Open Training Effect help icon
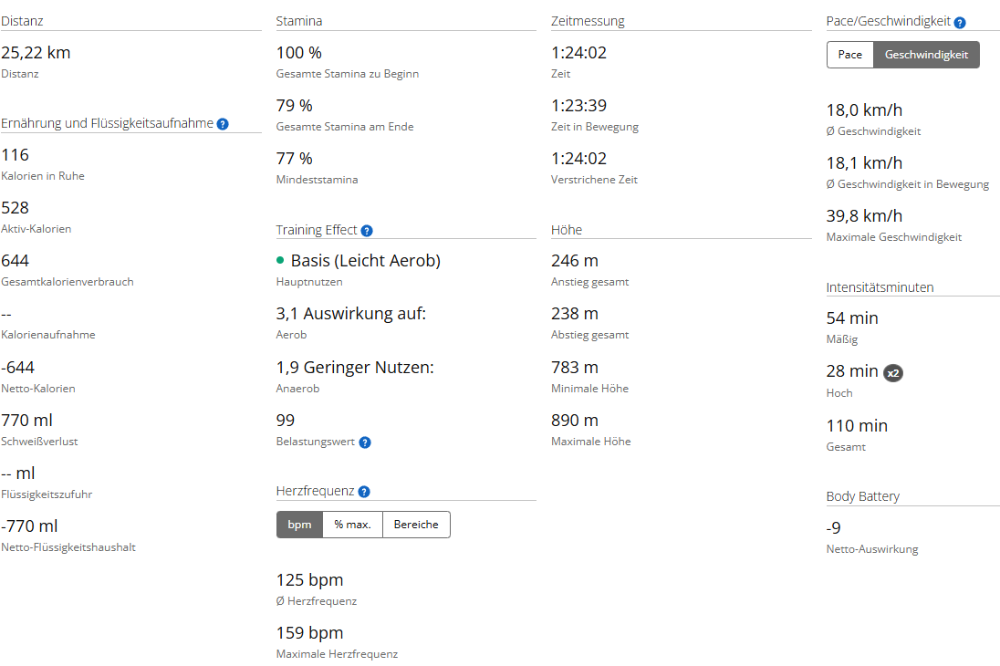Image resolution: width=1000 pixels, height=666 pixels. tap(367, 231)
